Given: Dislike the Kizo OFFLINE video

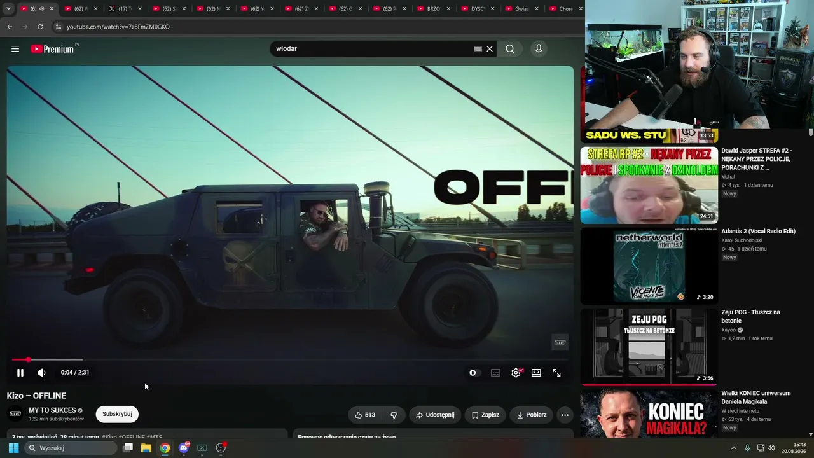Looking at the screenshot, I should click(394, 415).
